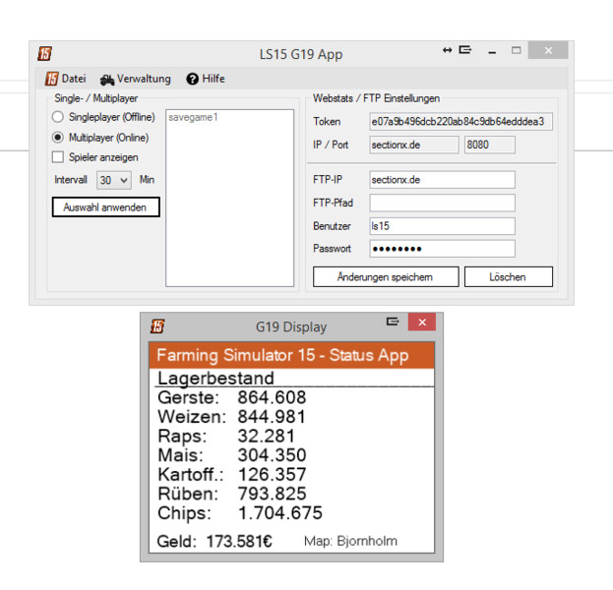Viewport: 613px width, 590px height.
Task: Expand the Intervall minutes dropdown
Action: coord(114,180)
